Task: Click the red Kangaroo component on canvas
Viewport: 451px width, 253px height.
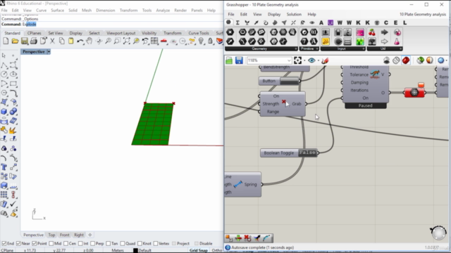Action: pyautogui.click(x=414, y=93)
